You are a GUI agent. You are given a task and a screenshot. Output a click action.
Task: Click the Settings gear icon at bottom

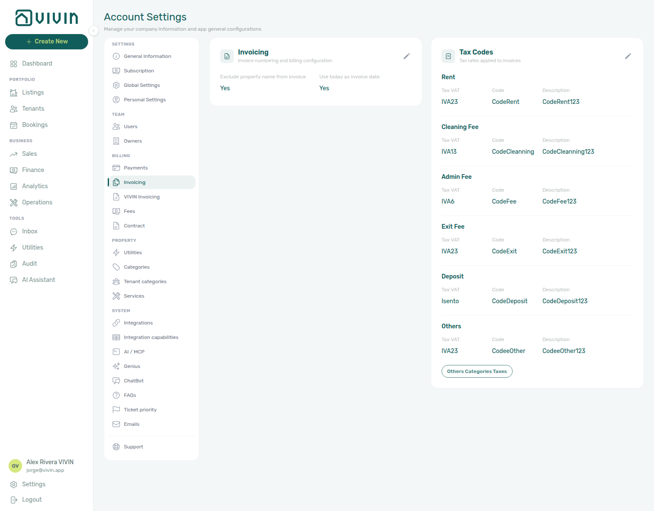[14, 485]
